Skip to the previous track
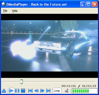The image size is (99, 95). 31,91
